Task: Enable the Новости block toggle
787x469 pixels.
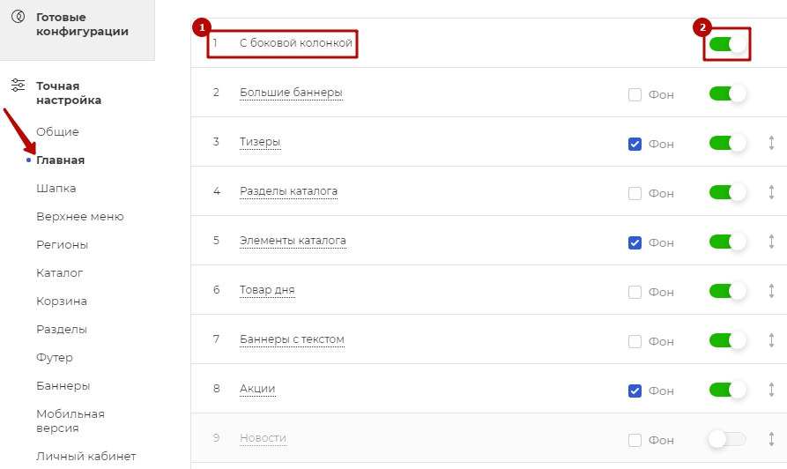Action: pos(727,439)
